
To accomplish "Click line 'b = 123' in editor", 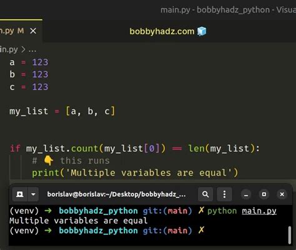I will (x=29, y=74).
